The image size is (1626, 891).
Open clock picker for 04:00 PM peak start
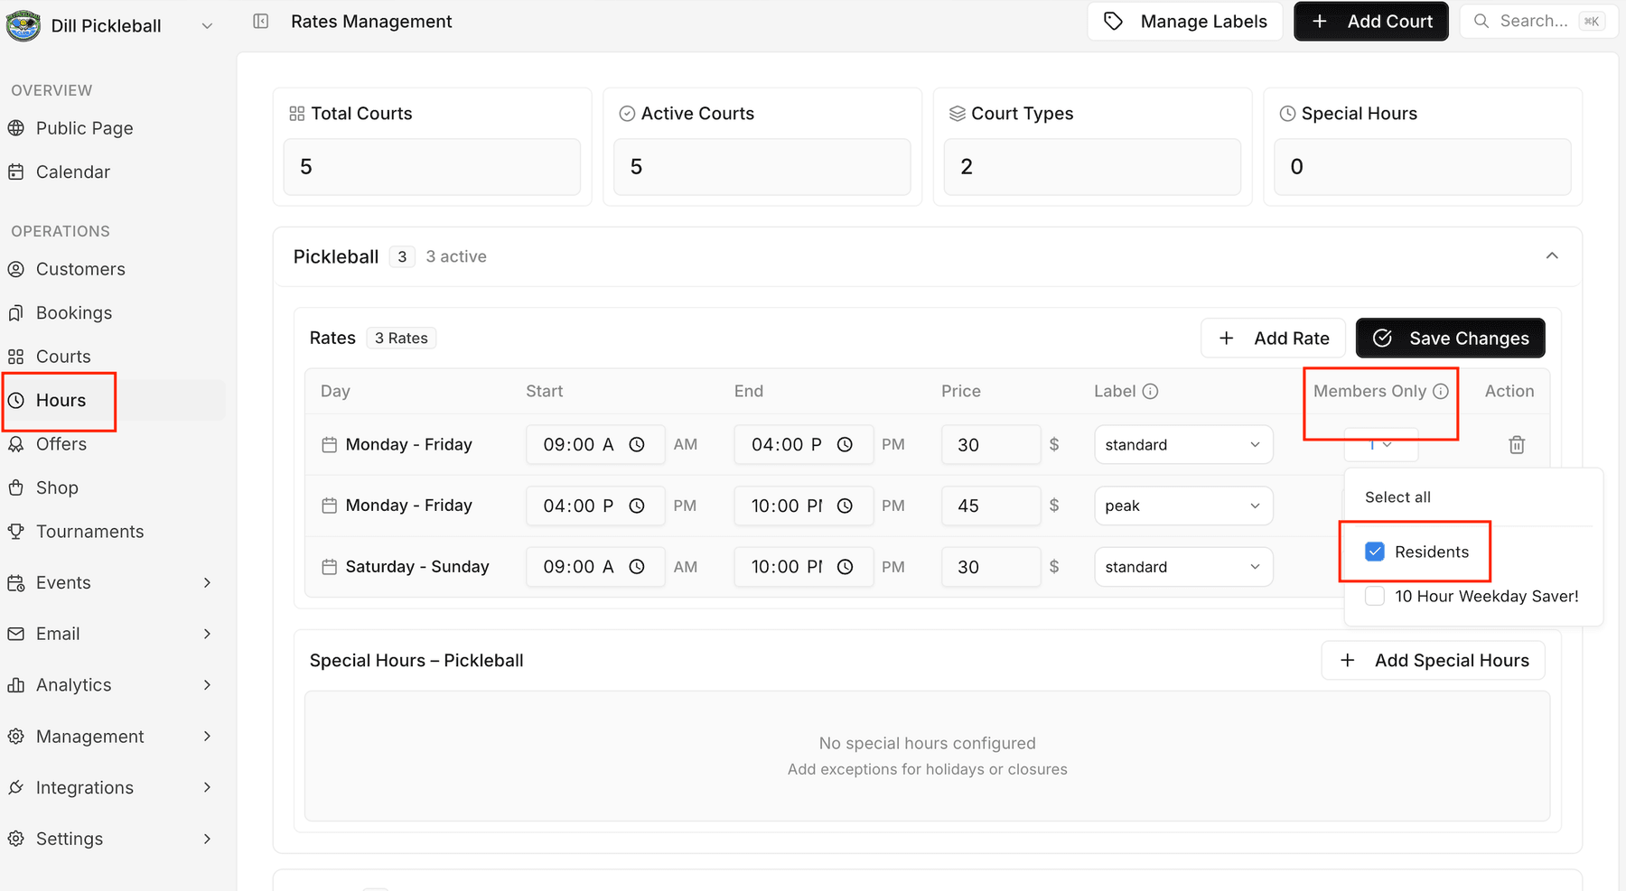(x=637, y=506)
